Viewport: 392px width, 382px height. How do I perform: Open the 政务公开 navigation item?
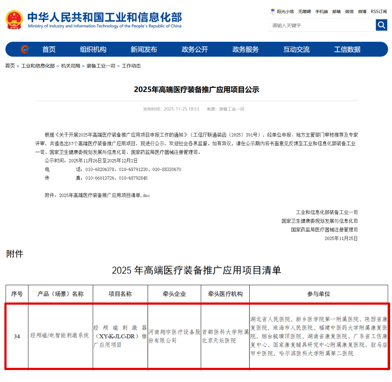coord(195,49)
